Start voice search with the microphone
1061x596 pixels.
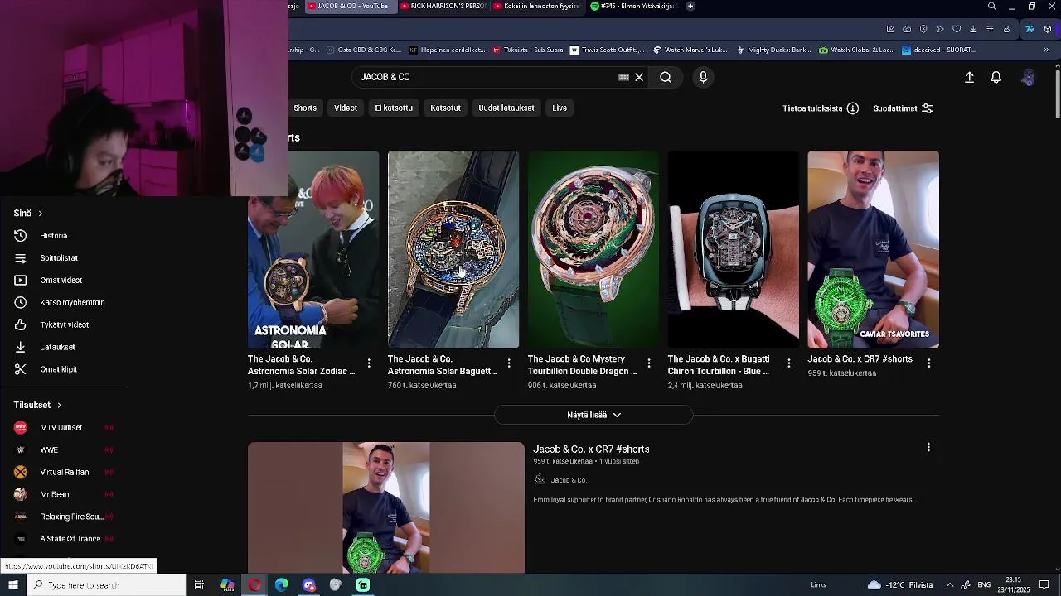[703, 77]
